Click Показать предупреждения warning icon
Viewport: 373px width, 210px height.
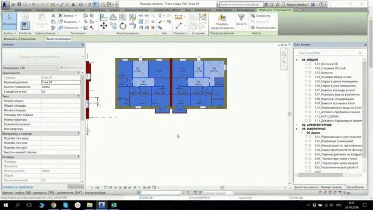(221, 17)
